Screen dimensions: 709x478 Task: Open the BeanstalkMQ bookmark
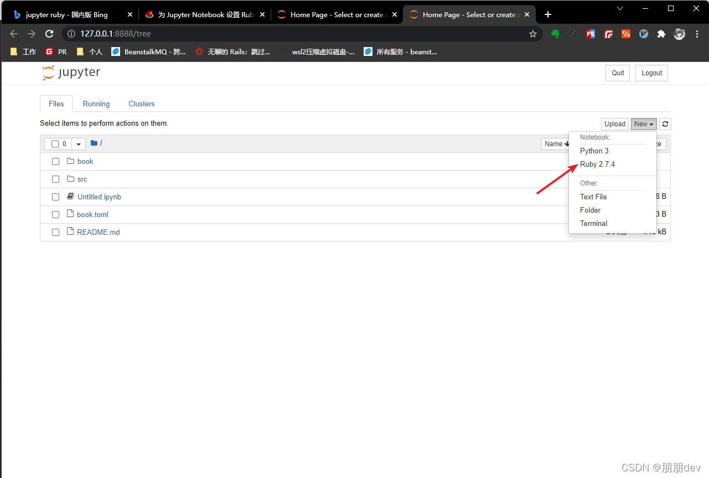[x=149, y=52]
